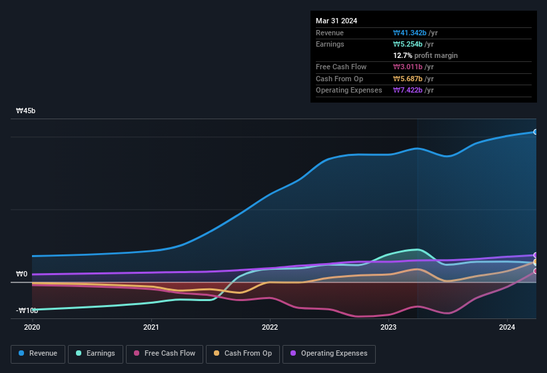Toggle the Revenue legend button
The image size is (547, 373).
pos(38,354)
